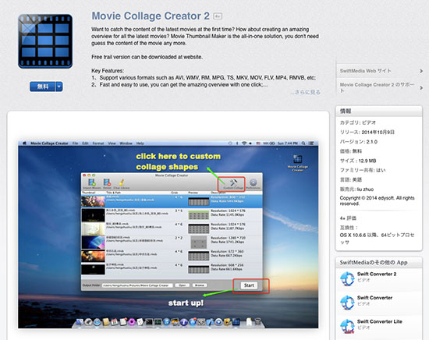This screenshot has height=340, width=429.
Task: Click the Clear Library broom icon
Action: coord(122,183)
